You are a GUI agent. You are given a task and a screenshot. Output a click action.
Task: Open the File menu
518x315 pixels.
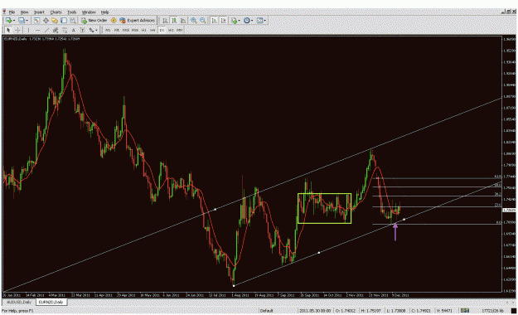[x=12, y=12]
